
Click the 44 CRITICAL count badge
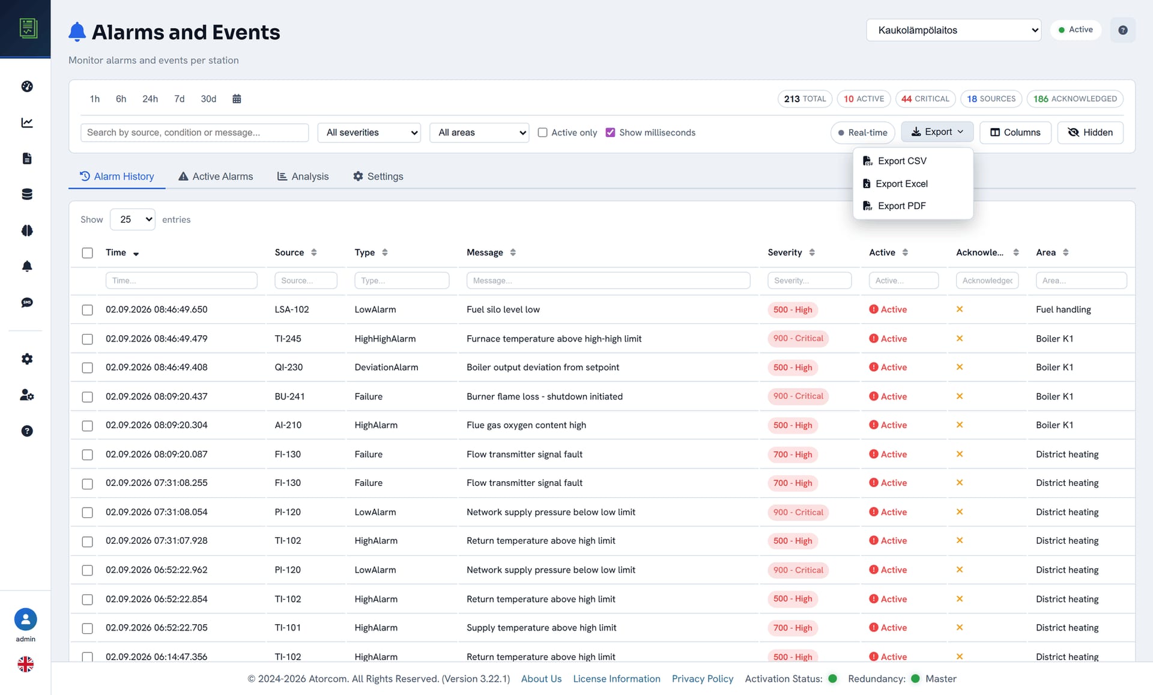click(x=925, y=99)
